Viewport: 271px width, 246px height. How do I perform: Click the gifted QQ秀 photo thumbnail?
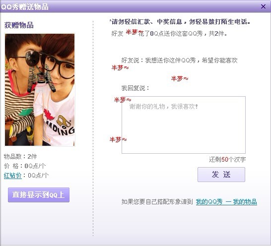(x=40, y=90)
